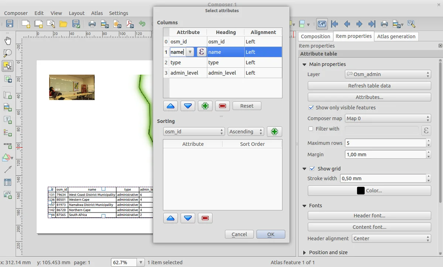
Task: Add a new column with green plus
Action: 205,106
